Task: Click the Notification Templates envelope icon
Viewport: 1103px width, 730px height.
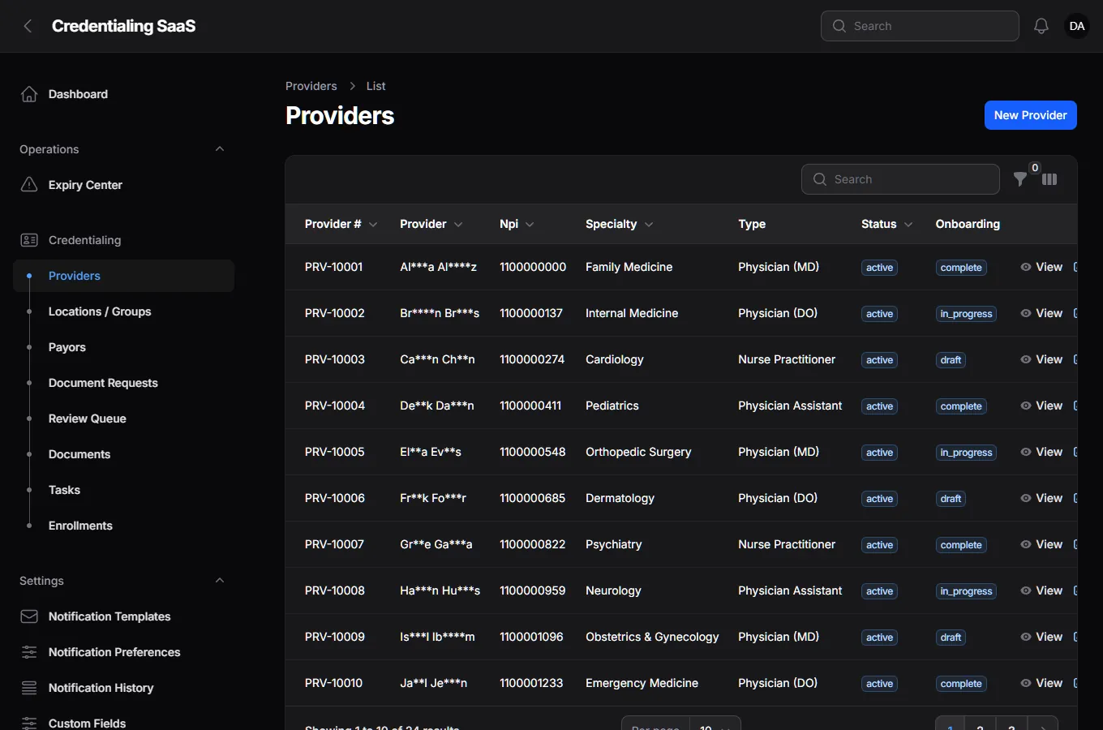Action: (x=29, y=616)
